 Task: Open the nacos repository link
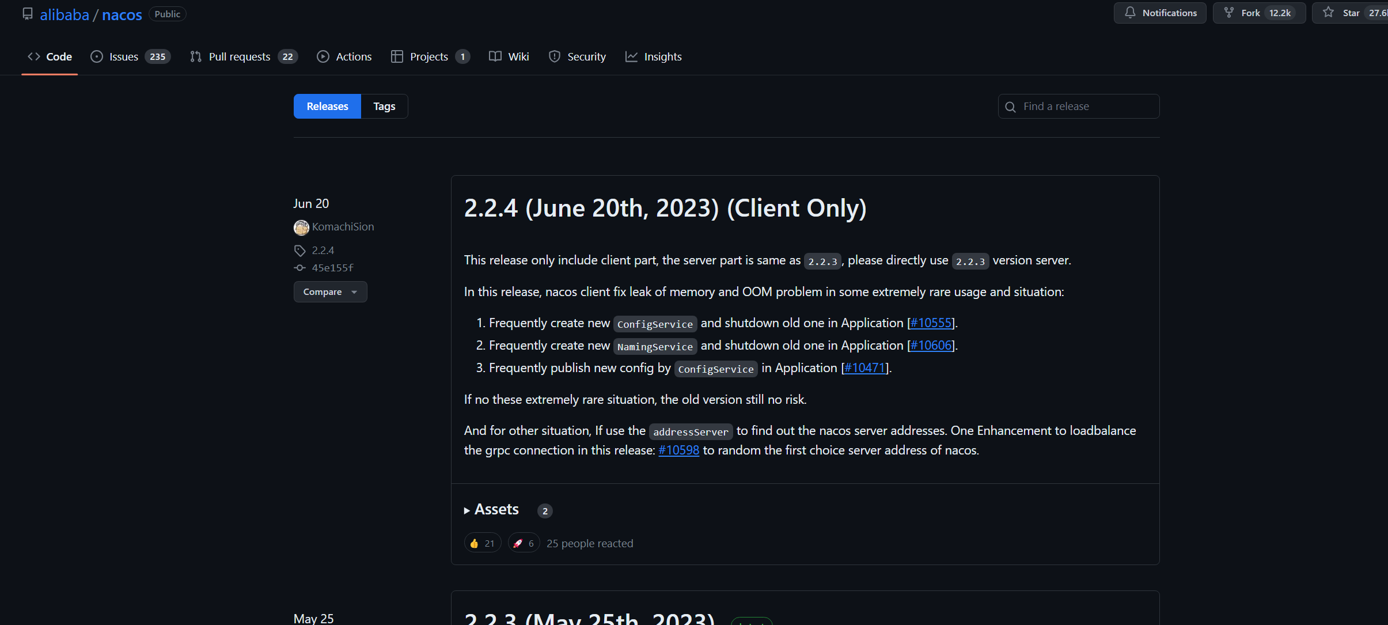(x=122, y=14)
